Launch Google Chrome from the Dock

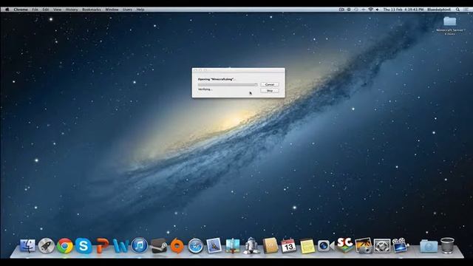click(64, 246)
